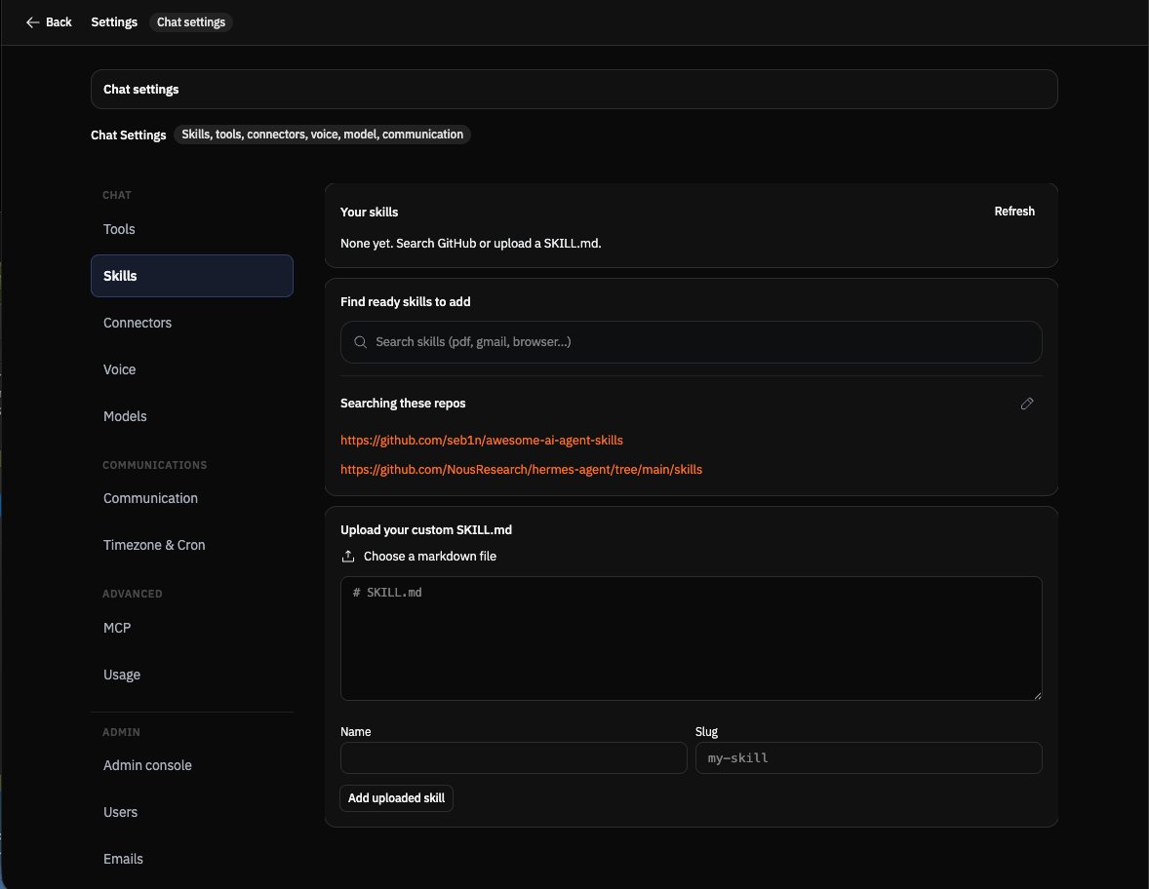Screen dimensions: 1149x889
Task: Click into the SKILL.md text area
Action: (691, 638)
